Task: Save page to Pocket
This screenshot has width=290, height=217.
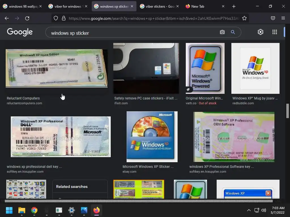Action: click(x=273, y=18)
